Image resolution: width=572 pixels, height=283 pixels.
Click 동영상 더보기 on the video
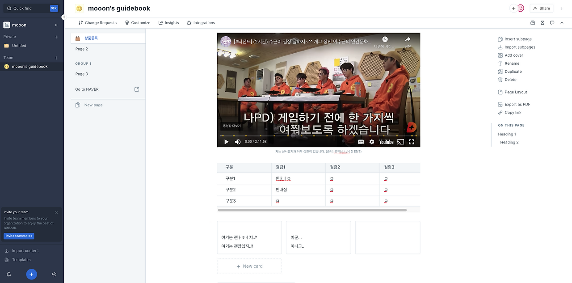click(x=232, y=126)
